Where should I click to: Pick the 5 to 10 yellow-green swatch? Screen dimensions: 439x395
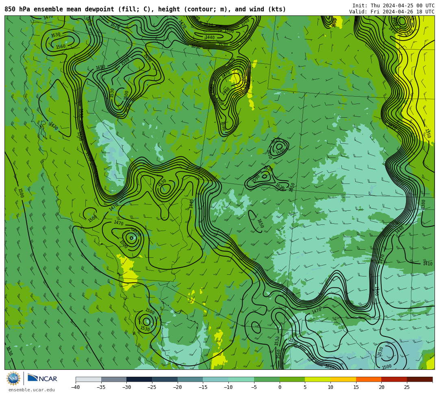(317, 379)
